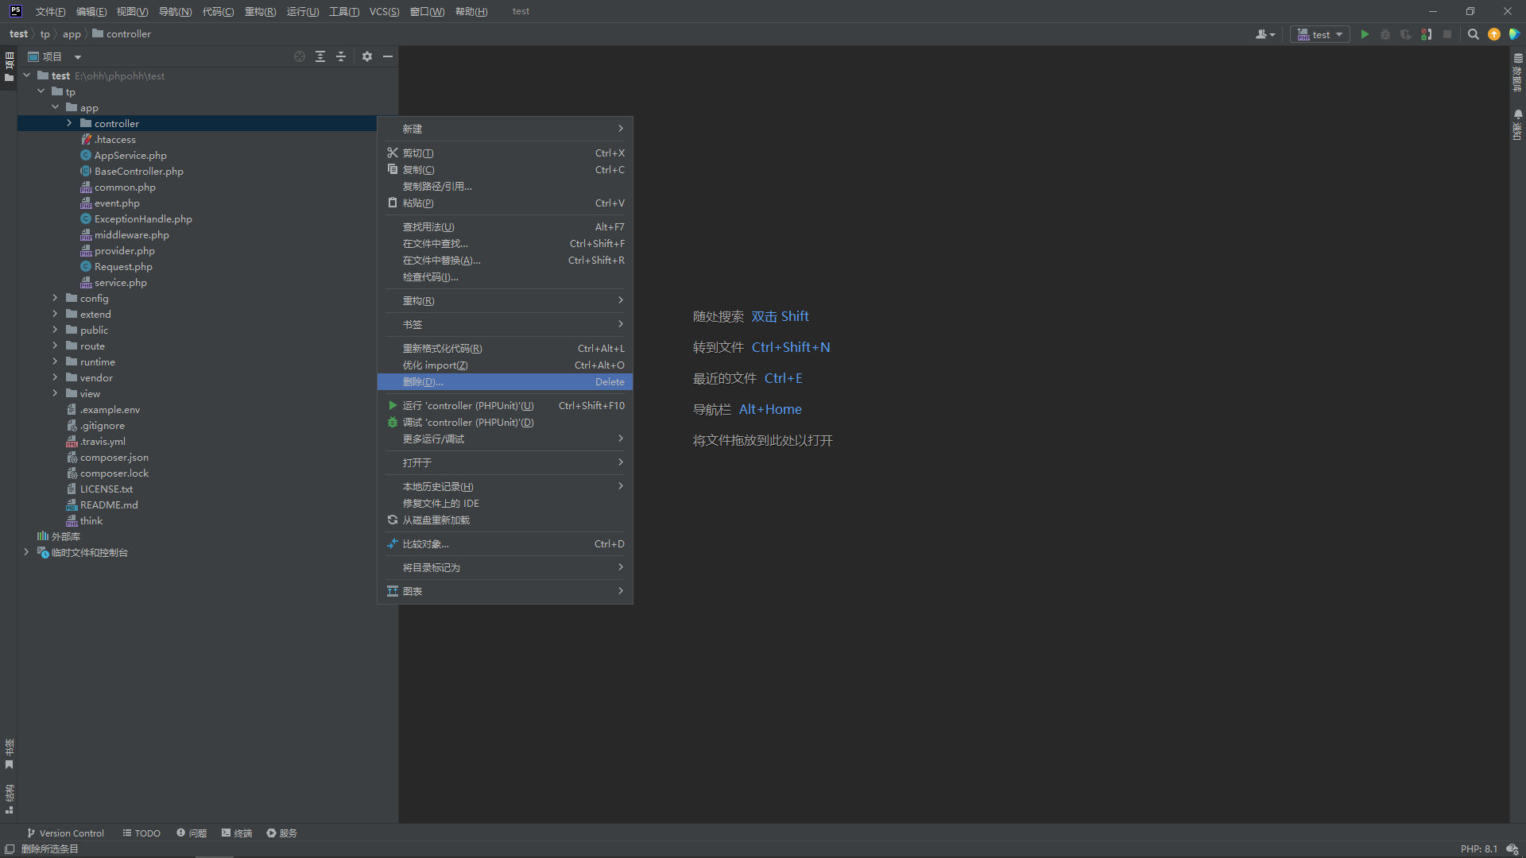
Task: Click the Stop square icon
Action: pos(1447,34)
